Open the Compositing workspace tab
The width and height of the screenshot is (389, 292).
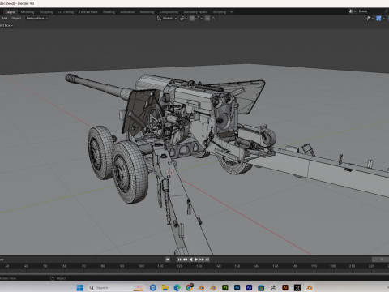point(169,12)
